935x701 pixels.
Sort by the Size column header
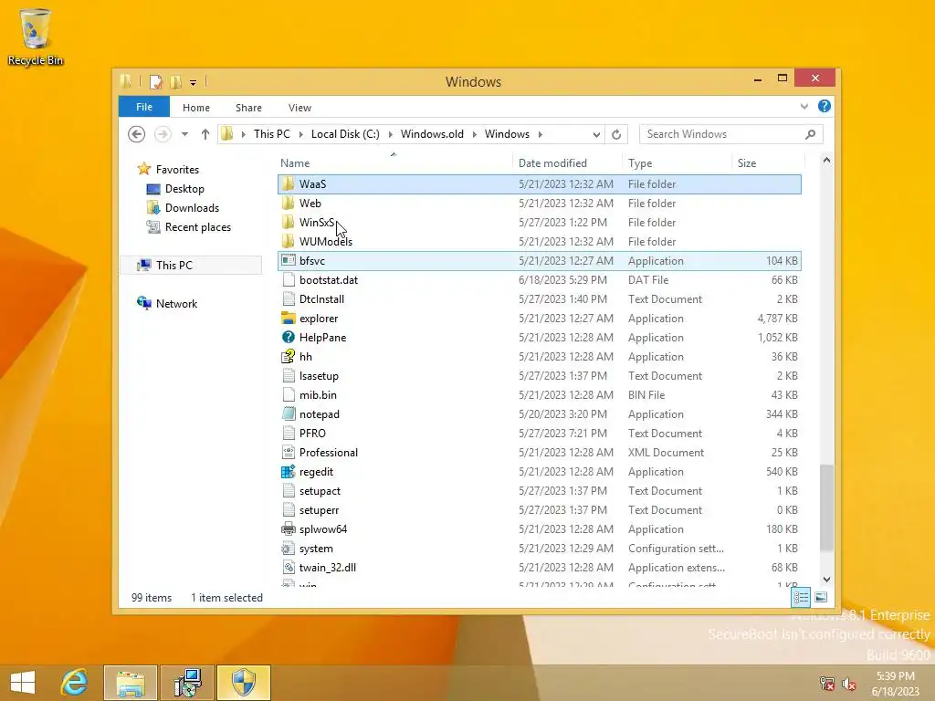coord(767,163)
